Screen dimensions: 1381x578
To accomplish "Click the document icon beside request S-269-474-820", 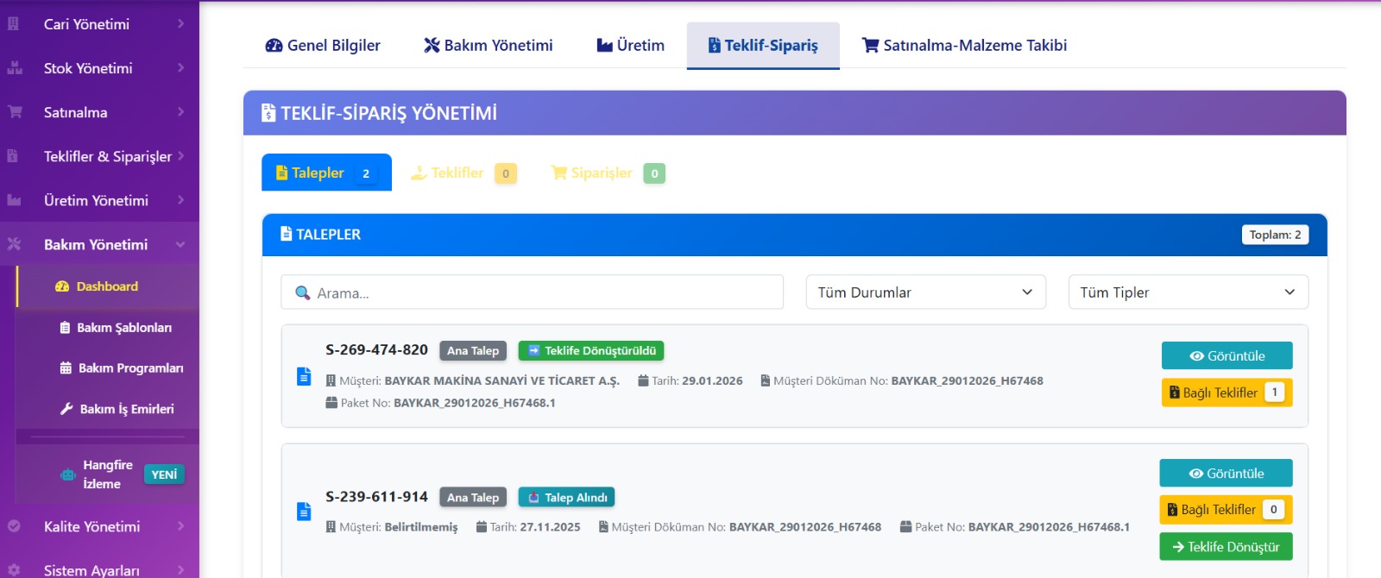I will pos(304,376).
